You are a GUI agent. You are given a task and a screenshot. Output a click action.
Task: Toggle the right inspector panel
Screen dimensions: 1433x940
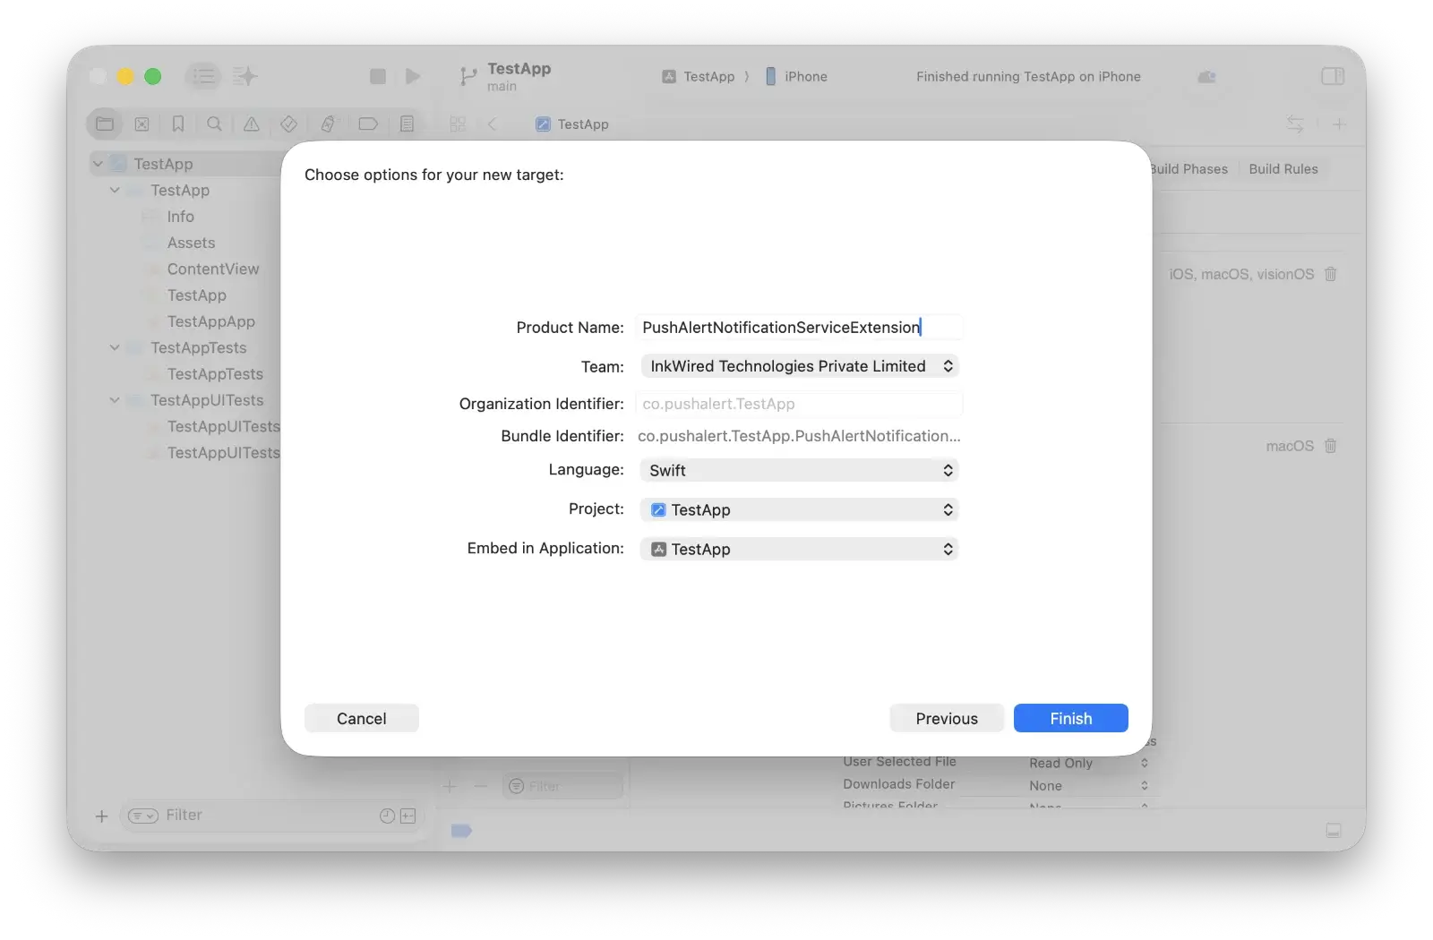(1333, 77)
